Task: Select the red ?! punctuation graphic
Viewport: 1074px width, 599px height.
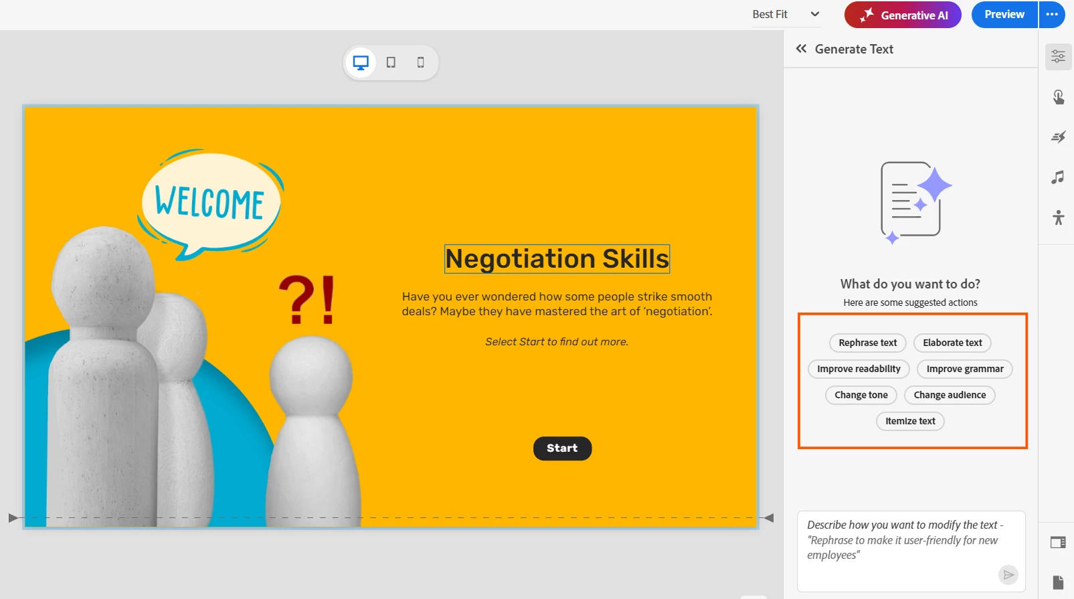Action: 306,300
